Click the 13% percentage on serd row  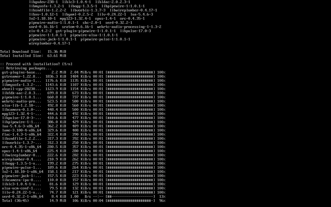point(161,197)
